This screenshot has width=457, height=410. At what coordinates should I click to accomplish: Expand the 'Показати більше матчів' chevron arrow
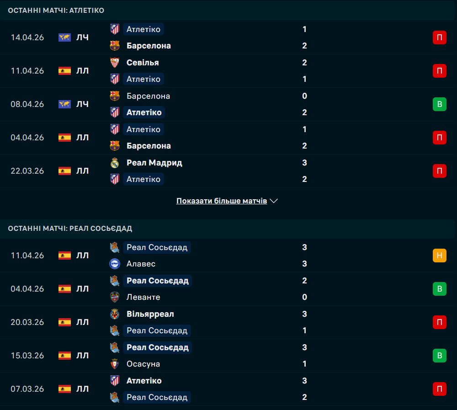[274, 201]
